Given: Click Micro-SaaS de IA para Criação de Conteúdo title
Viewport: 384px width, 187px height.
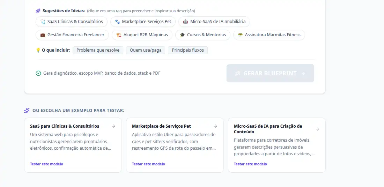Looking at the screenshot, I should (x=268, y=129).
